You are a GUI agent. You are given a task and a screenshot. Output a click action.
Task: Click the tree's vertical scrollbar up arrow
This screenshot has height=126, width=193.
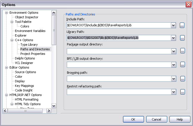(x=54, y=13)
